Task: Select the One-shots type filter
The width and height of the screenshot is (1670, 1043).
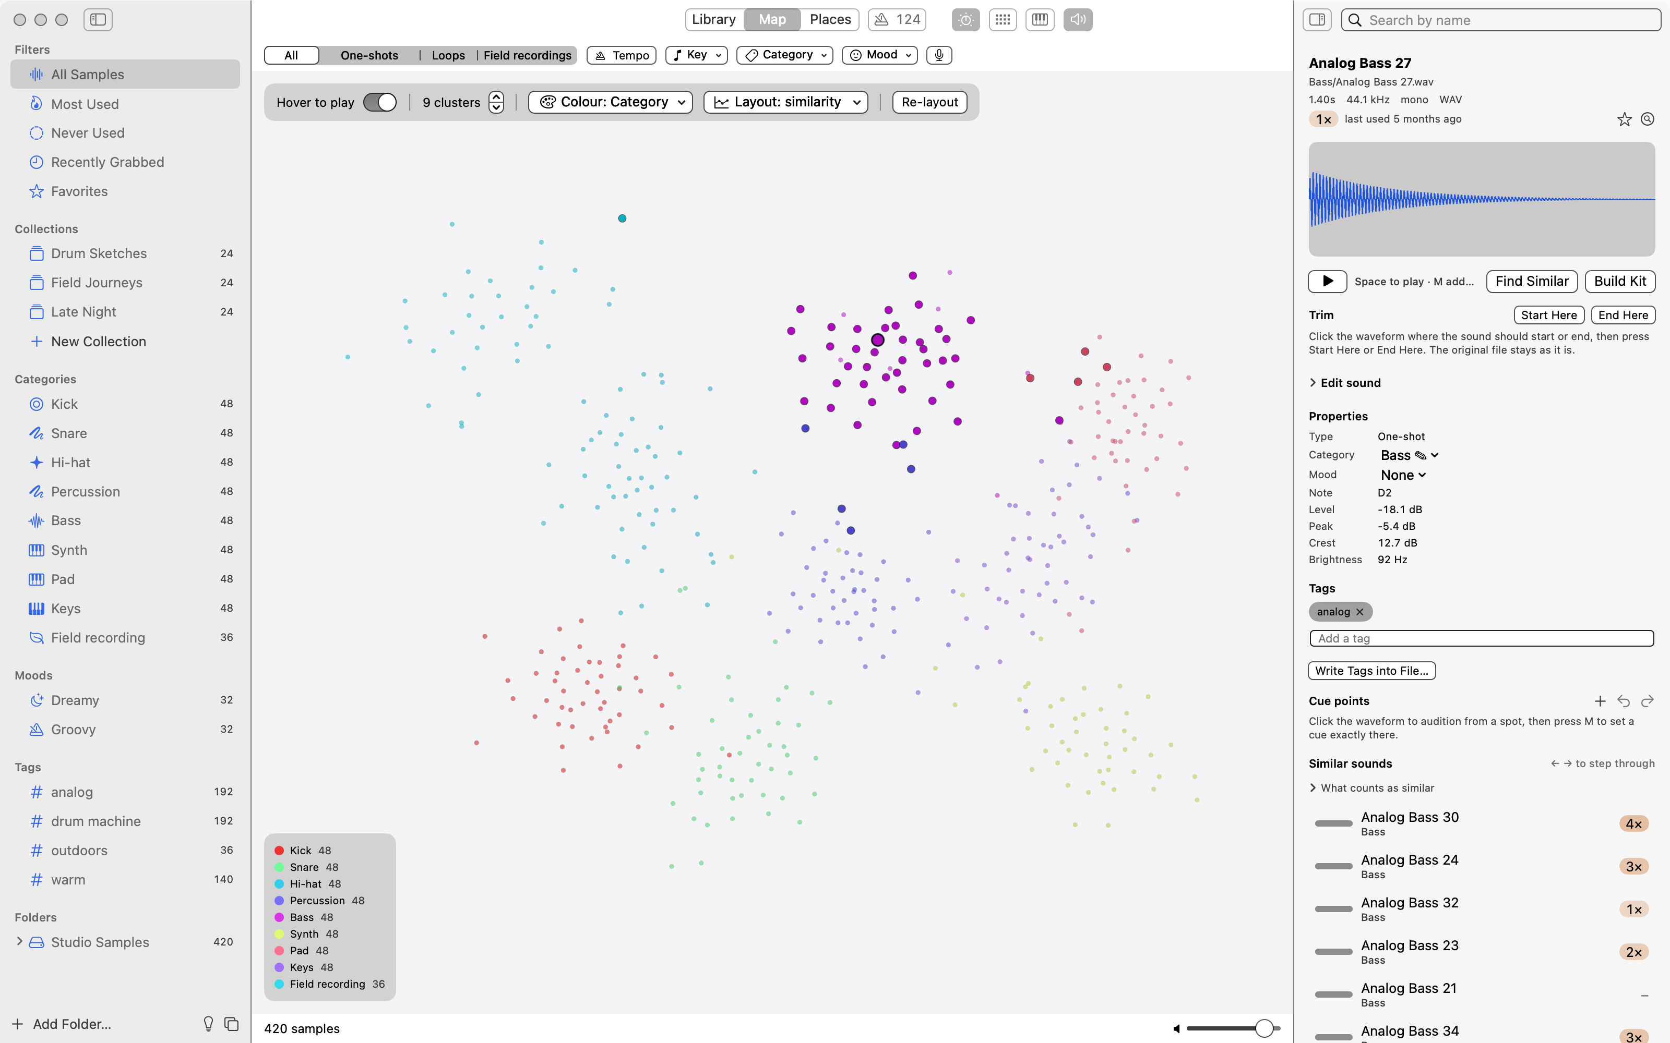Action: (x=369, y=55)
